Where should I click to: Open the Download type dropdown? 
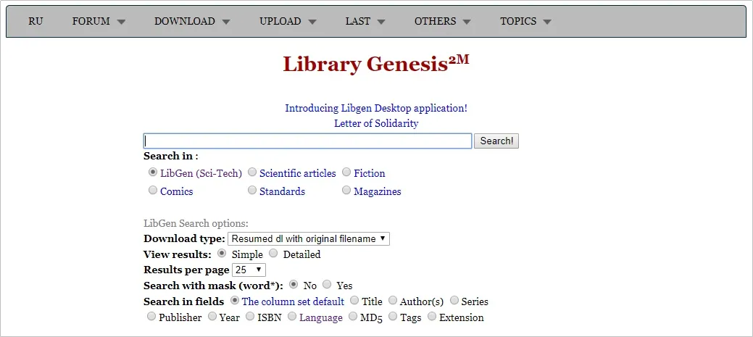[308, 238]
